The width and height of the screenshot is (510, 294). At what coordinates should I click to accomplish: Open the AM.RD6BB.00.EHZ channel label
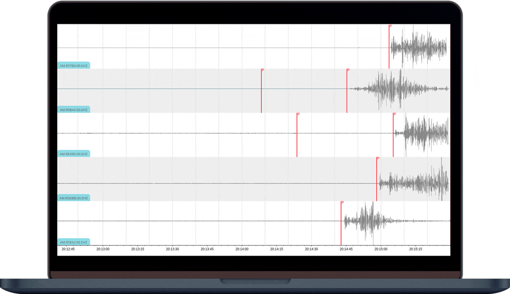(x=73, y=198)
